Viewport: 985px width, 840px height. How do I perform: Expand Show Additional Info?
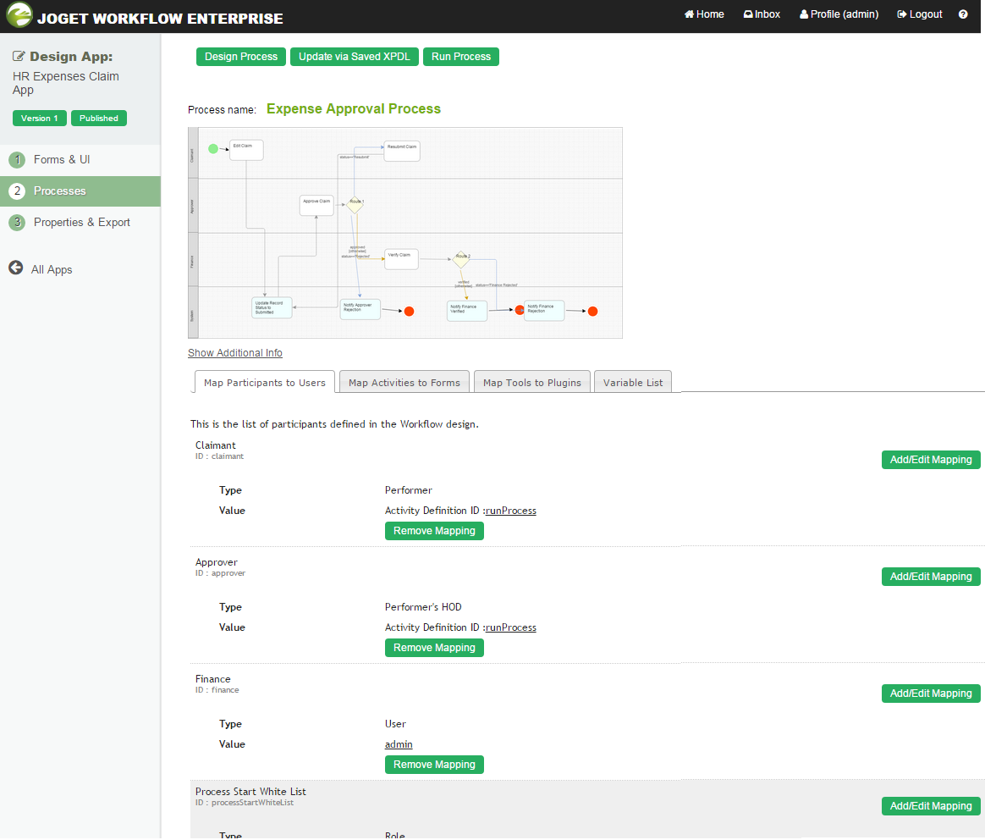[x=235, y=353]
